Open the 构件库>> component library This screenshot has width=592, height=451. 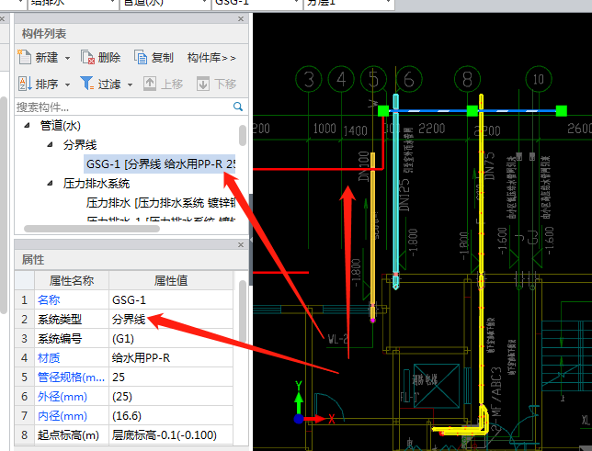pos(211,58)
